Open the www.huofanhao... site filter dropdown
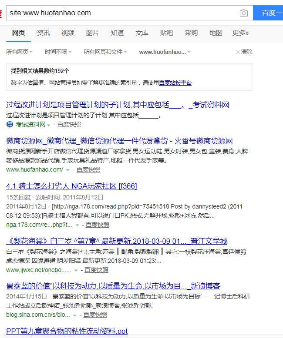 tap(165, 52)
